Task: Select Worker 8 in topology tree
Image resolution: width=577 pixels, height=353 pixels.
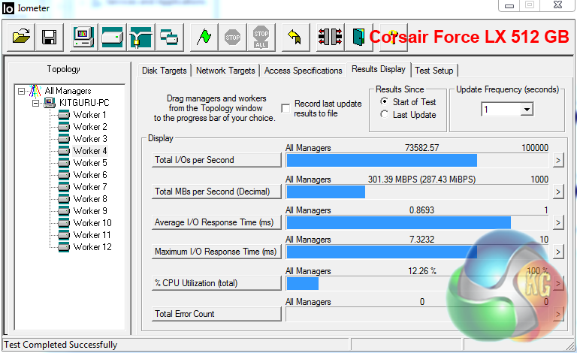Action: pyautogui.click(x=90, y=199)
